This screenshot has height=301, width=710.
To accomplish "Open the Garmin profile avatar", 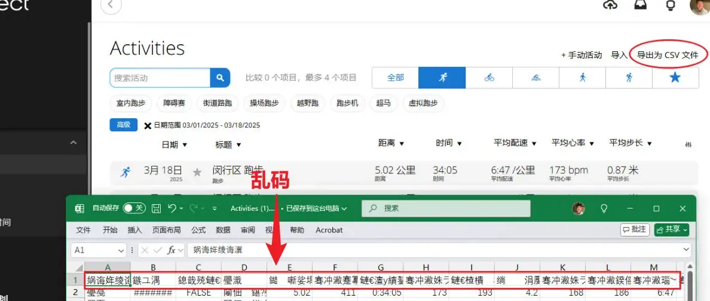I will coord(700,7).
